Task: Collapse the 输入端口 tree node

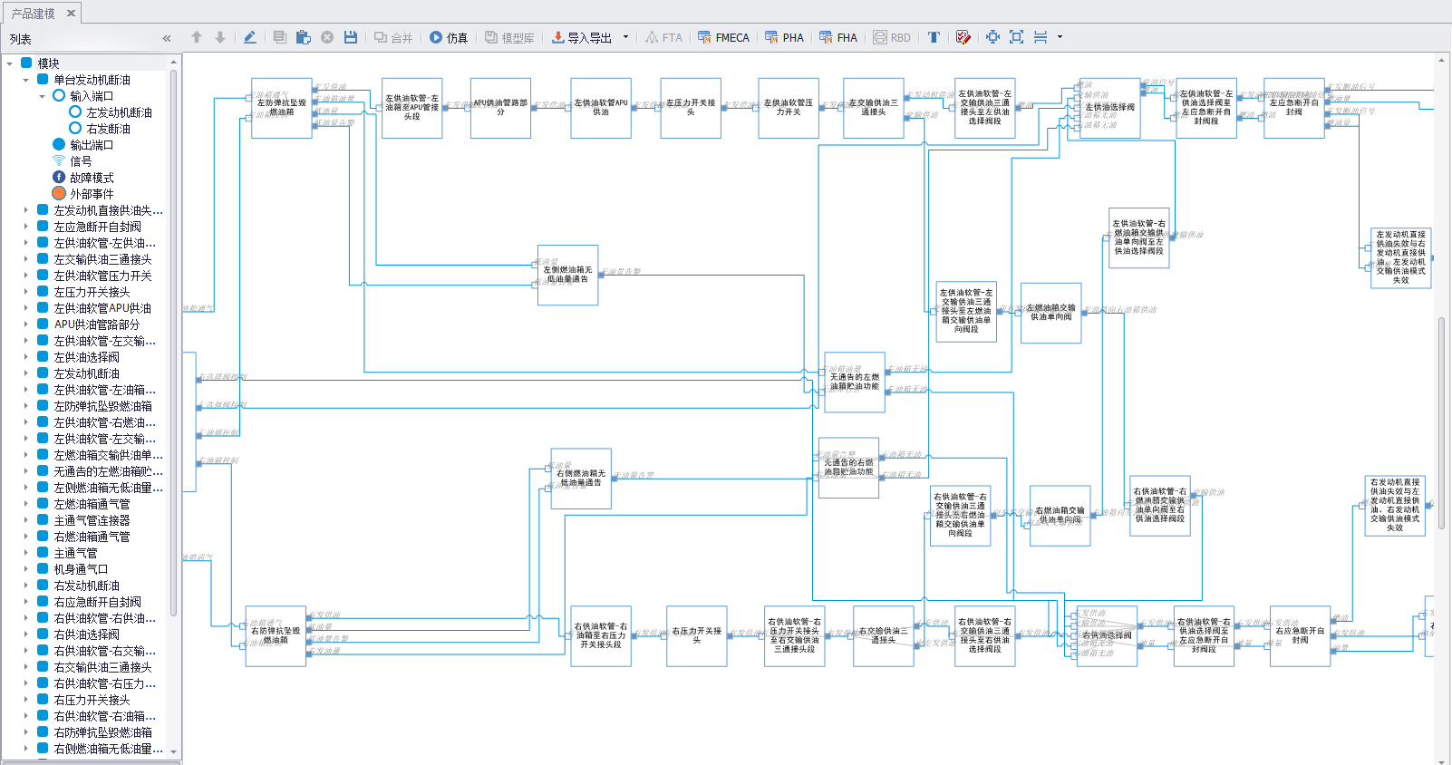Action: [x=43, y=96]
